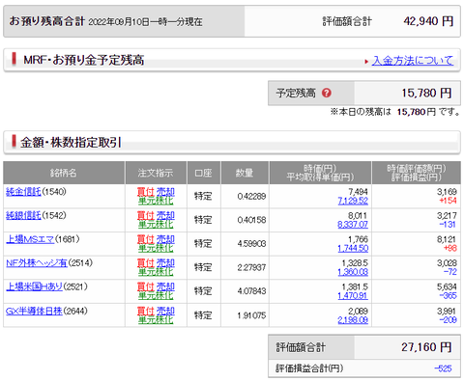Image resolution: width=464 pixels, height=381 pixels.
Task: Click the loss value -131
Action: (x=448, y=225)
